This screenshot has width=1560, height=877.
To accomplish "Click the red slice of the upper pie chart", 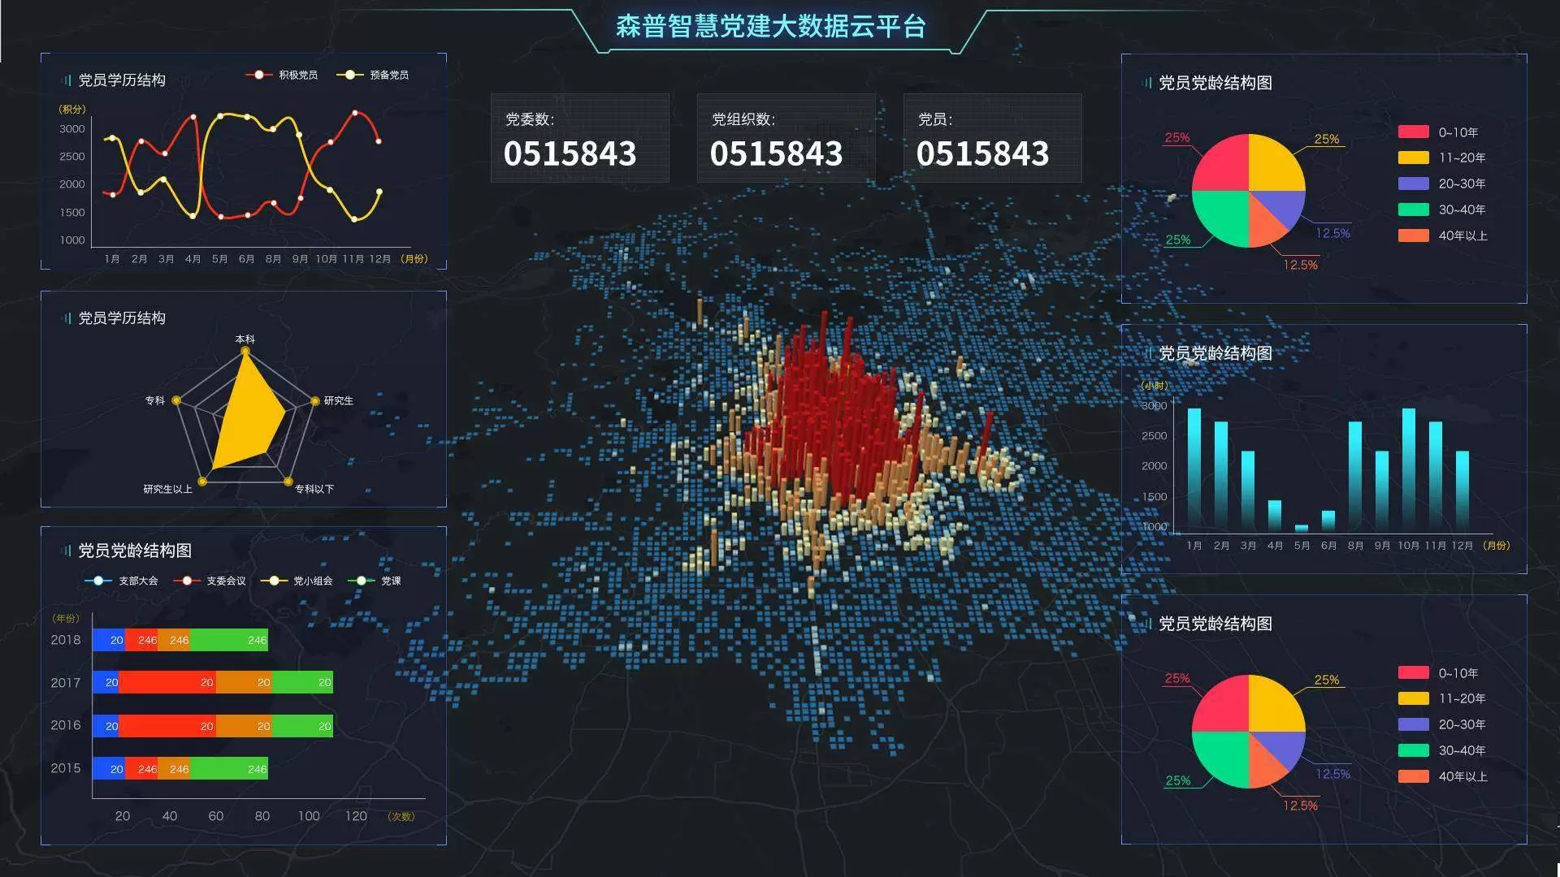I will coord(1224,166).
